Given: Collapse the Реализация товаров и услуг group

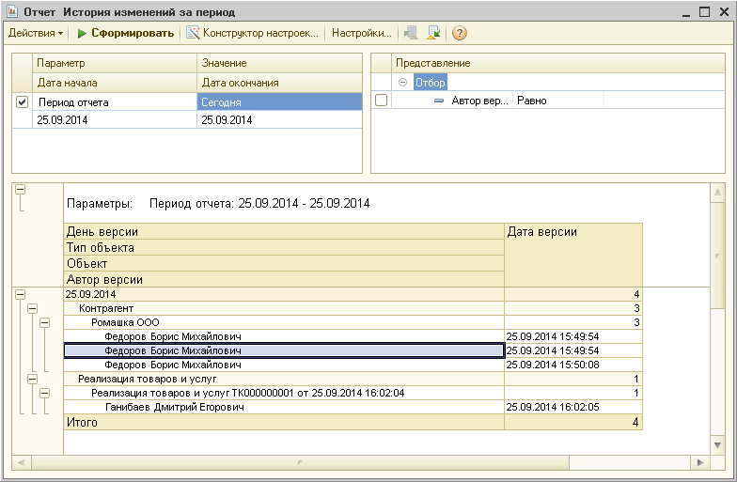Looking at the screenshot, I should point(32,379).
